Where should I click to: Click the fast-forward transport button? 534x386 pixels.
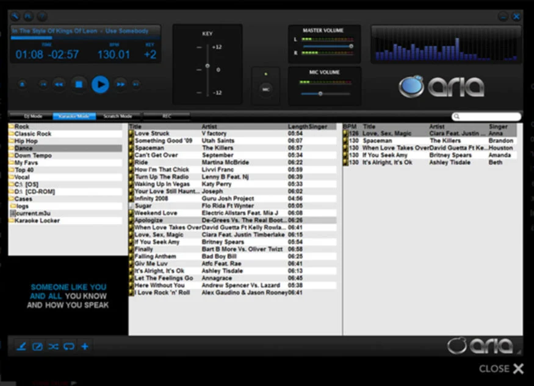121,84
